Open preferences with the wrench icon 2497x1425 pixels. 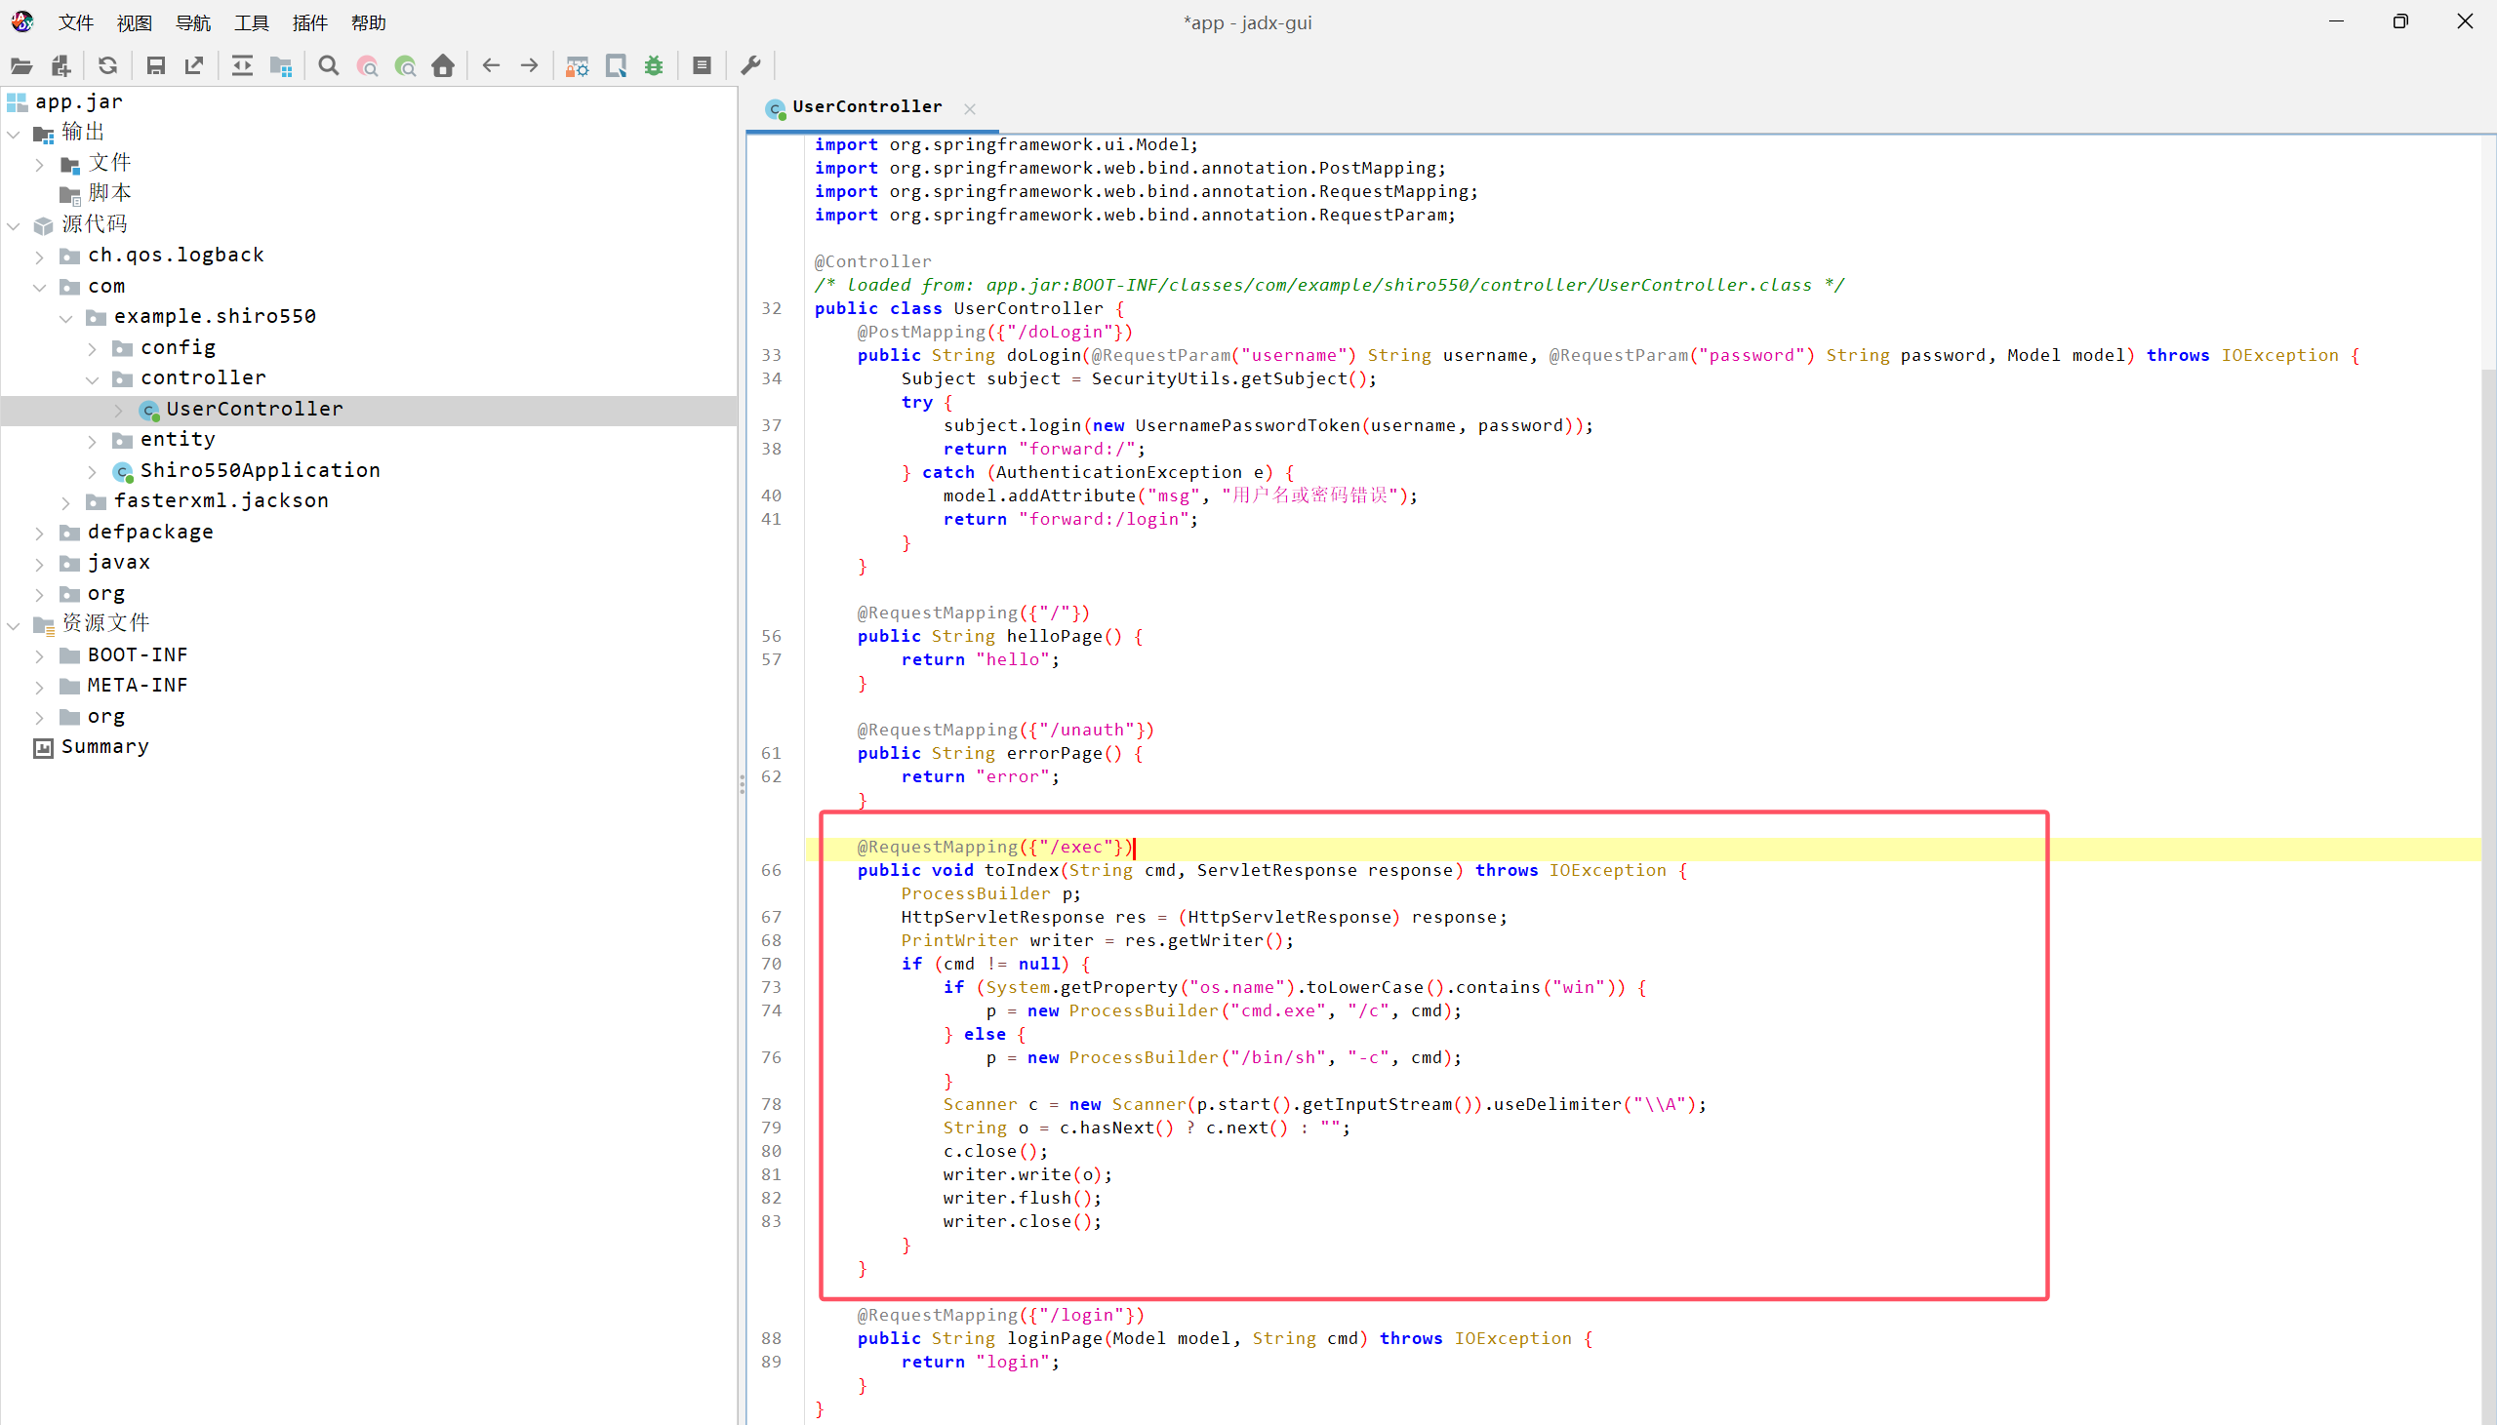750,65
